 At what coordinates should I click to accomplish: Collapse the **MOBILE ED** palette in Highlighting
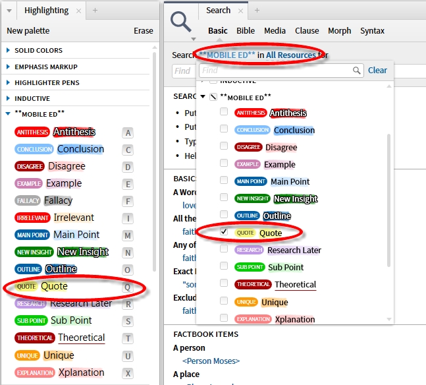[x=8, y=114]
